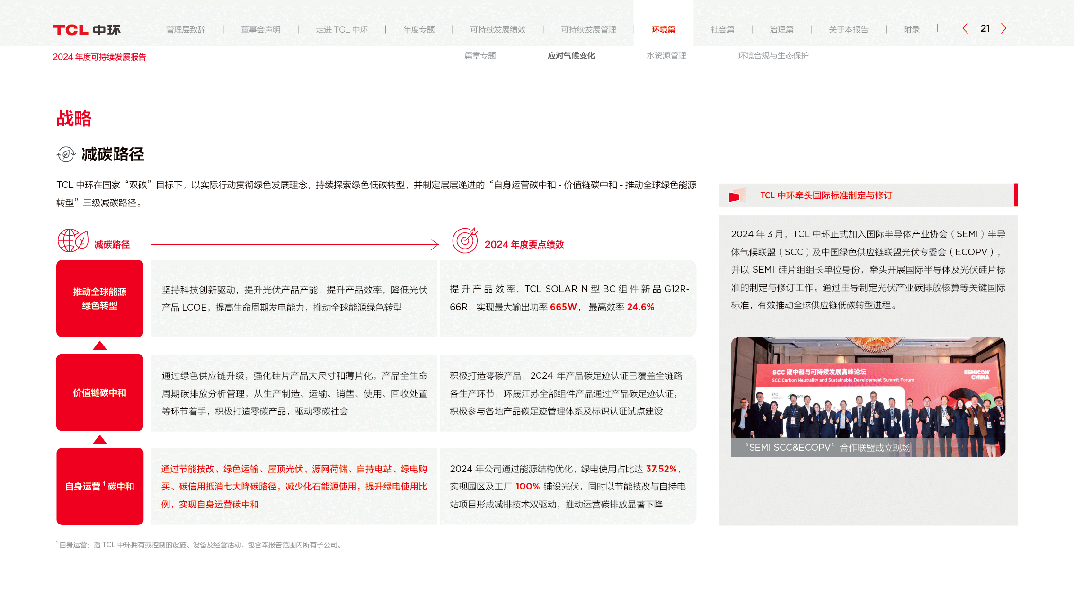Go to next page arrow

point(1003,28)
